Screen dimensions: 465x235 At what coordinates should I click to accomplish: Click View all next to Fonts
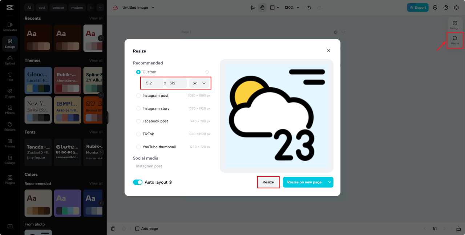[x=96, y=132]
